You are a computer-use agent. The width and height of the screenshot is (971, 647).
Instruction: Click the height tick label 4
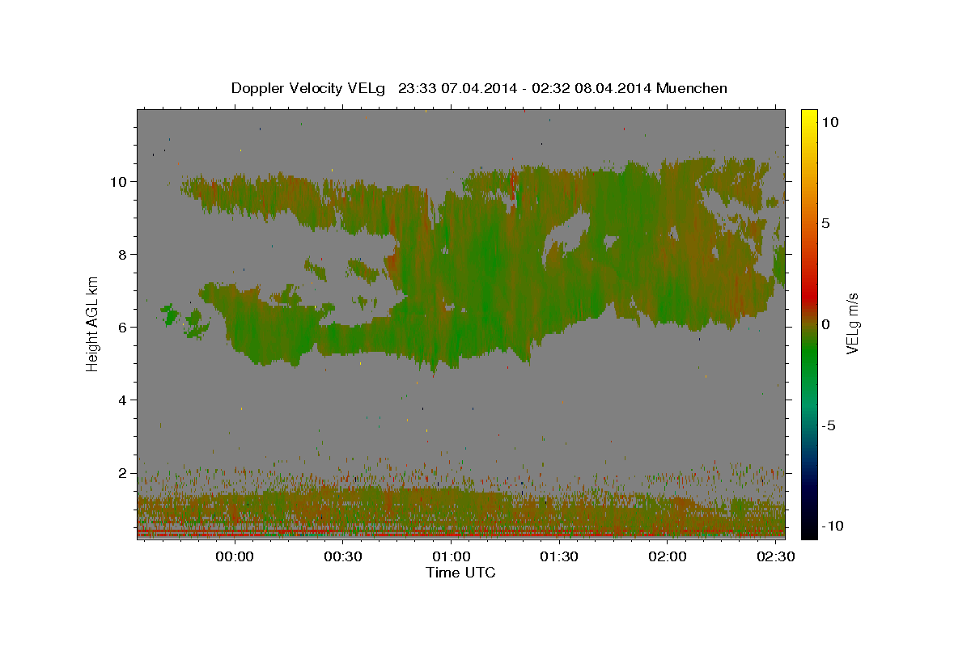click(125, 400)
